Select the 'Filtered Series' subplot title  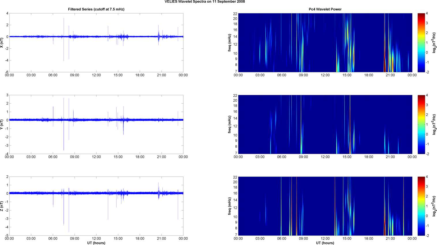(x=96, y=9)
